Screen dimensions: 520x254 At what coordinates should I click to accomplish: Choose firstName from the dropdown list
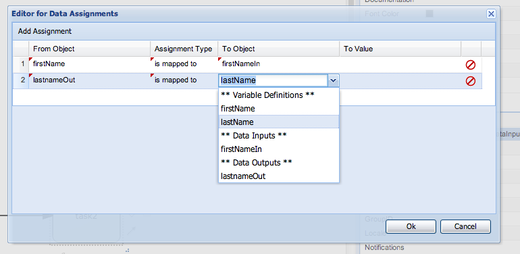[x=278, y=109]
